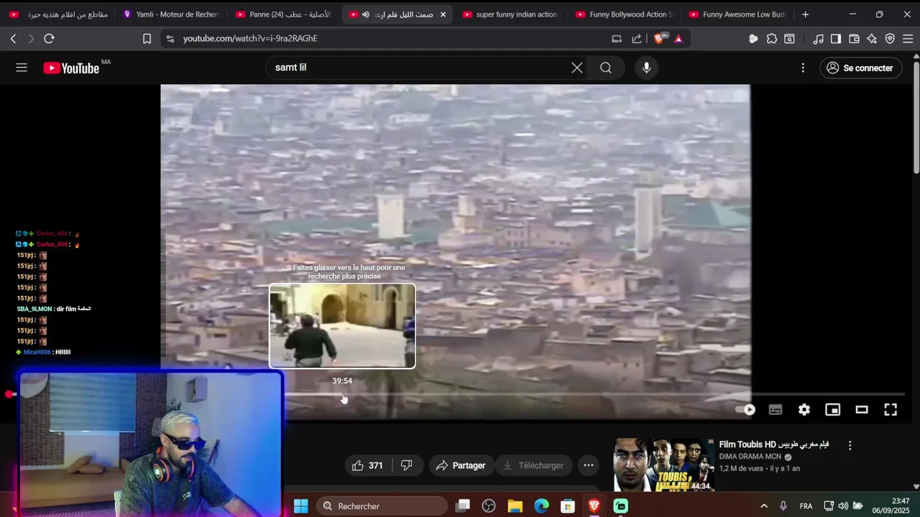Screen dimensions: 920x517
Task: Start voice search with the microphone icon
Action: coord(647,67)
